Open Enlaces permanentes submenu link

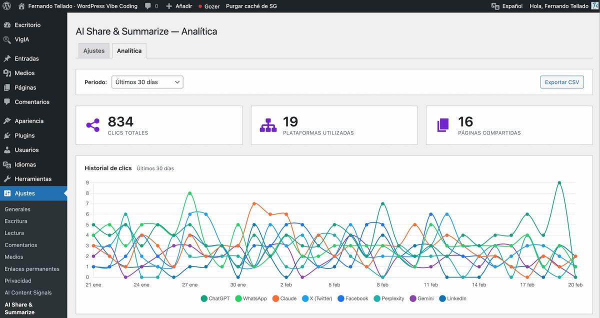32,269
